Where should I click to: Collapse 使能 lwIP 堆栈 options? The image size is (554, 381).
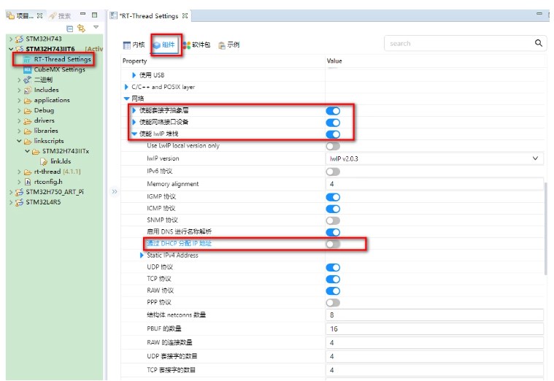[x=134, y=134]
